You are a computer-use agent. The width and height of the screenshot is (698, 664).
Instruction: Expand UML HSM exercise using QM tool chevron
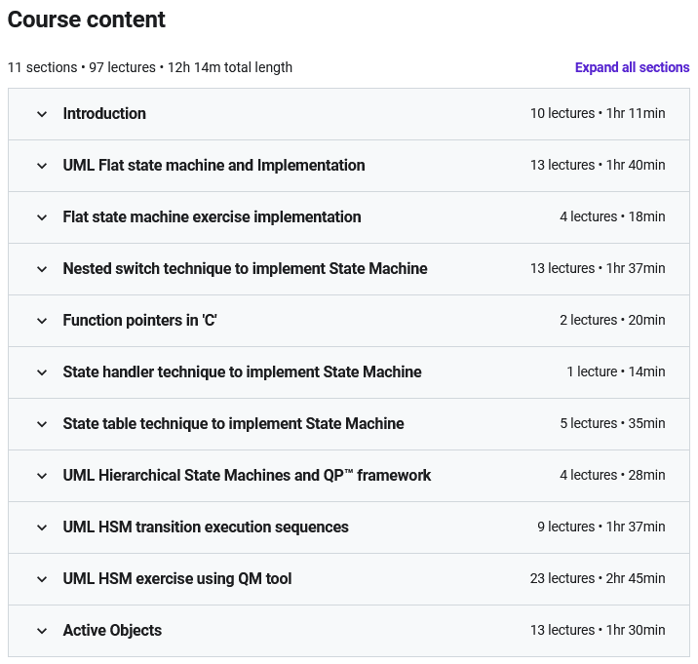pyautogui.click(x=42, y=579)
